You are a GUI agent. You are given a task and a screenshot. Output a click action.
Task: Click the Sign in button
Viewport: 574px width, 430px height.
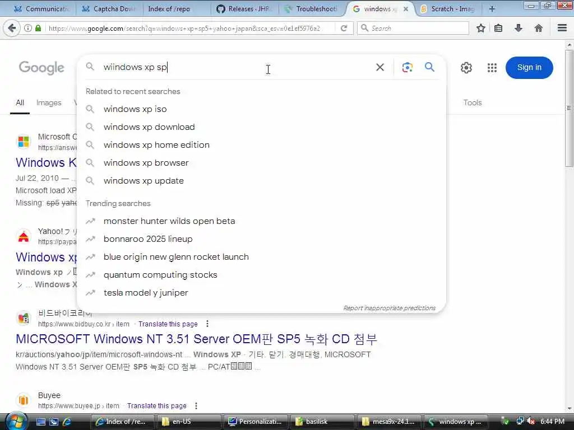[529, 68]
